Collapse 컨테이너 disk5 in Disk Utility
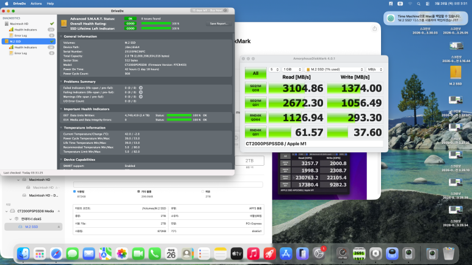 [x=10, y=219]
